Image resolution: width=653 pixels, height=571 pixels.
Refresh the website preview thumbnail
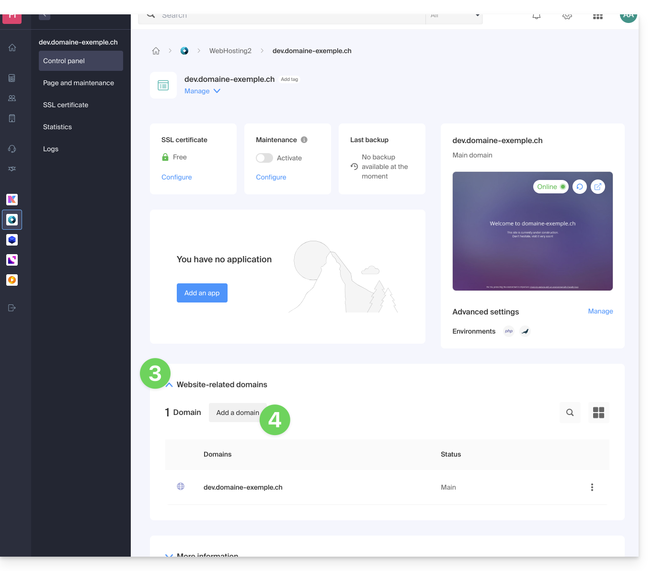coord(580,187)
